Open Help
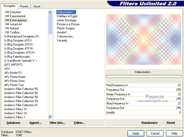184x137 pixels. [174, 133]
